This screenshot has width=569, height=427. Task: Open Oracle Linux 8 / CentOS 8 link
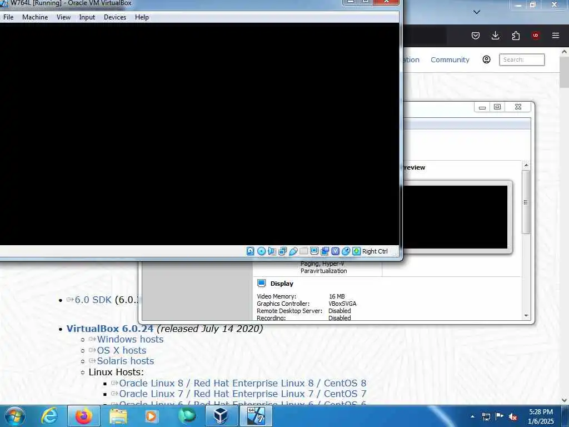[243, 383]
